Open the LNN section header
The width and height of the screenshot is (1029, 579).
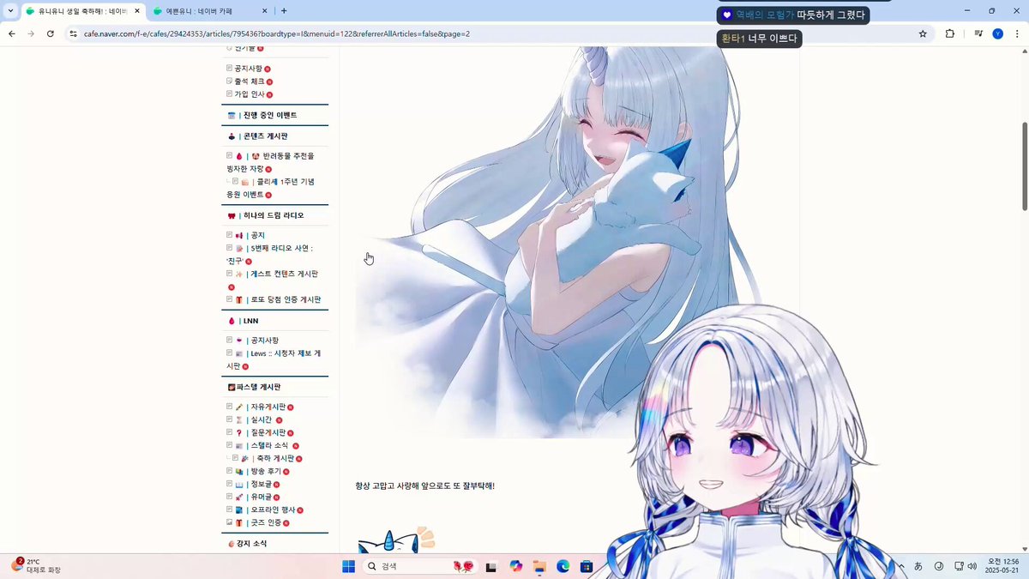click(x=250, y=321)
